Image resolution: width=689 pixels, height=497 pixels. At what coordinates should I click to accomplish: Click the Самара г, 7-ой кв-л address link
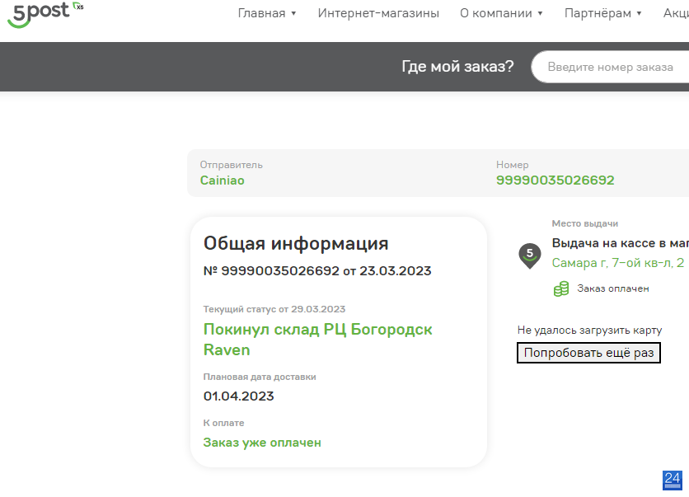tap(618, 263)
